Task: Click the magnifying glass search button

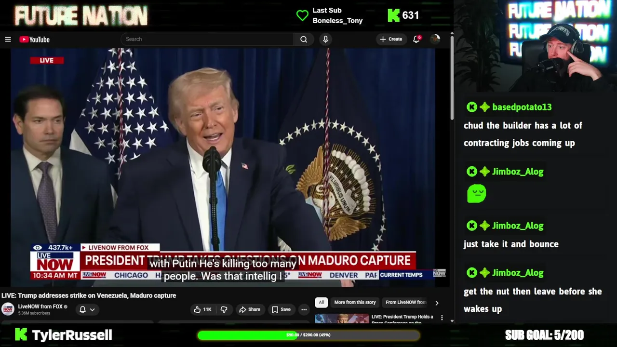Action: [x=304, y=39]
